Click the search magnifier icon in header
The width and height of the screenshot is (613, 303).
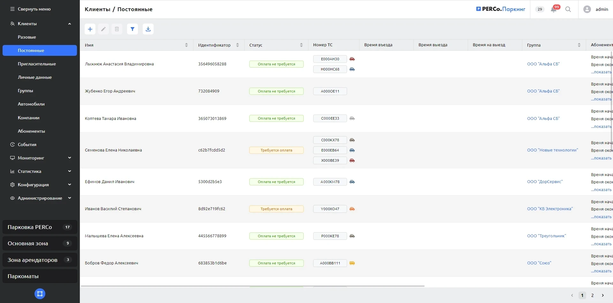568,9
